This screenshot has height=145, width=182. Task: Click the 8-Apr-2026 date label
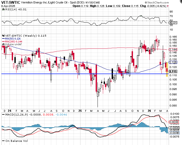(8, 6)
